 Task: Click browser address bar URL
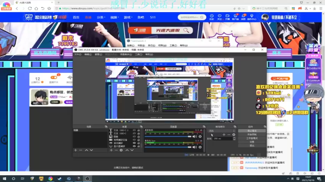pos(93,8)
